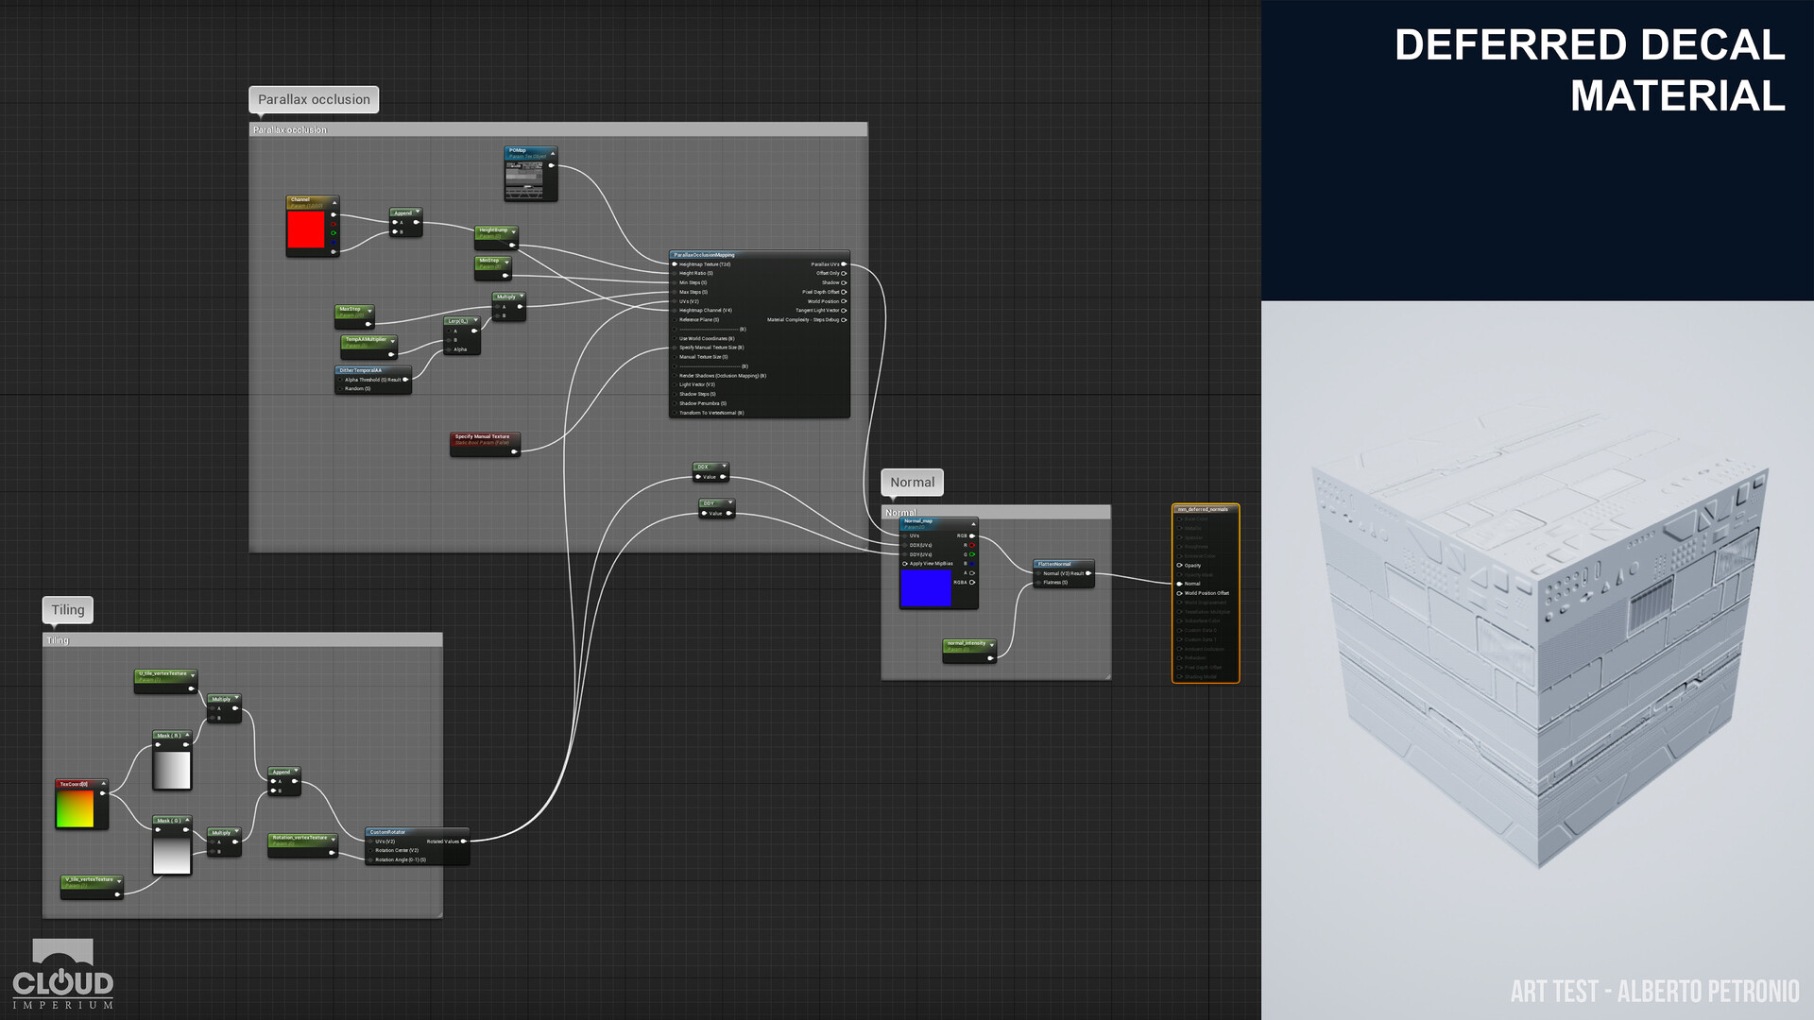Click the Parallax UVs output pin
Image resolution: width=1814 pixels, height=1020 pixels.
844,264
